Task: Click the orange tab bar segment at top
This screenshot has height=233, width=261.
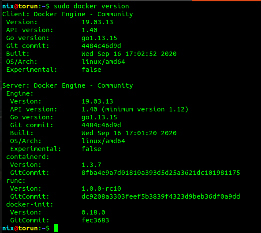Action: click(x=226, y=1)
